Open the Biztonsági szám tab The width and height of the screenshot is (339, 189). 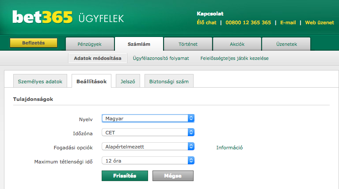click(x=168, y=82)
